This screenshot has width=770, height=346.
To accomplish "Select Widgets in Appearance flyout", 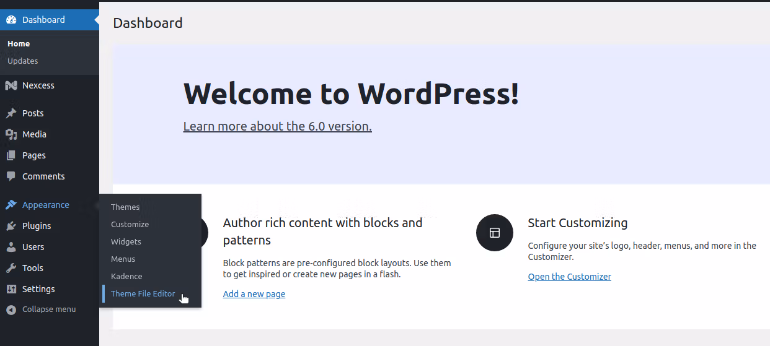I will [x=126, y=242].
